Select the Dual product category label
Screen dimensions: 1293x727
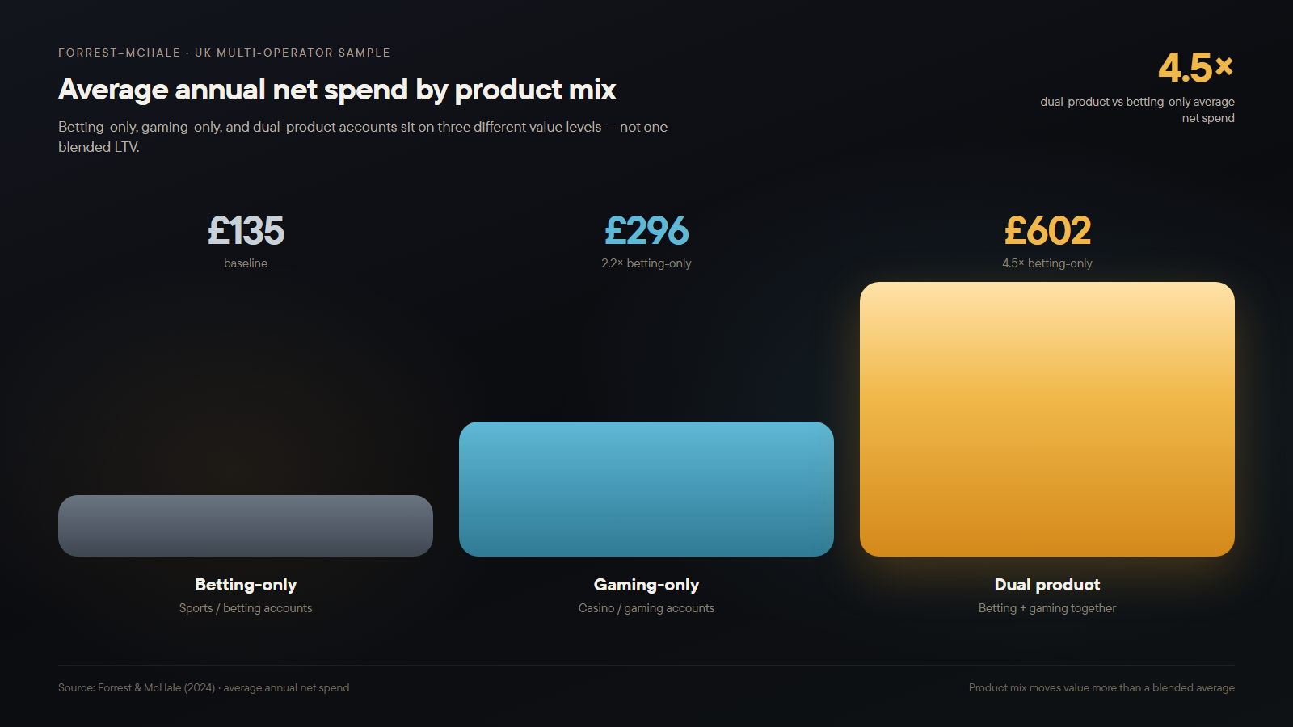(x=1047, y=585)
